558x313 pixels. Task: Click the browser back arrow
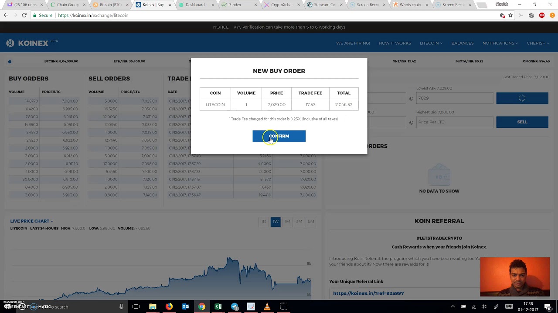6,15
